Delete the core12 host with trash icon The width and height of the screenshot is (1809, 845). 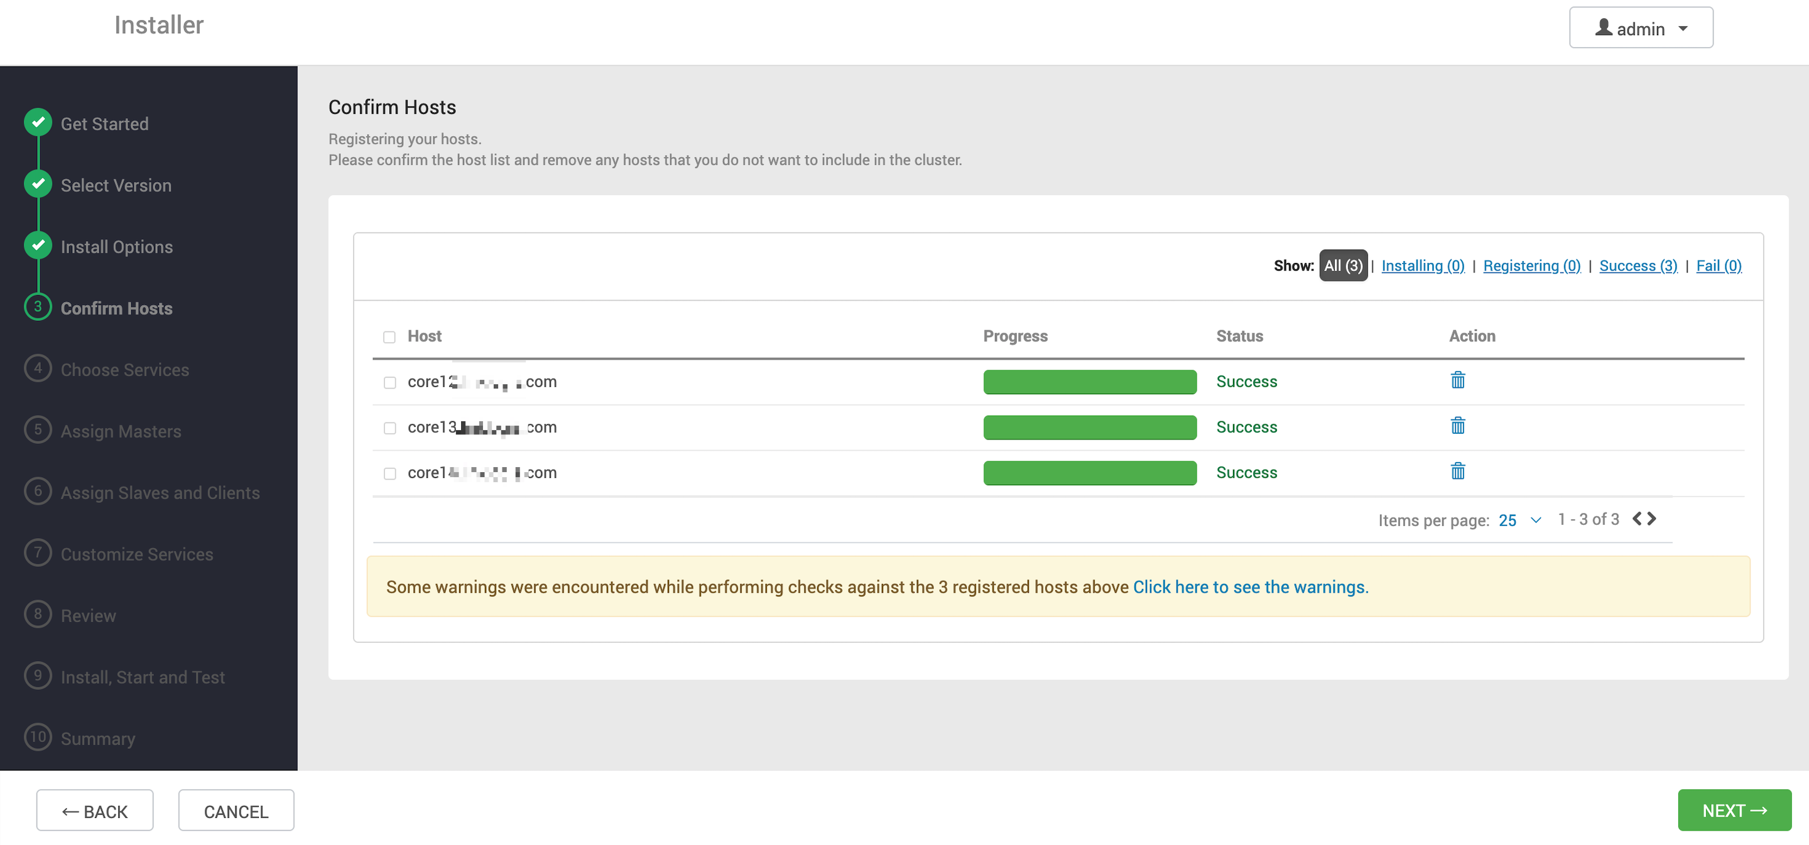click(1458, 380)
